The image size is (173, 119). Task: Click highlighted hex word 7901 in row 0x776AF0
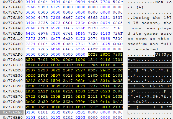pyautogui.click(x=118, y=55)
